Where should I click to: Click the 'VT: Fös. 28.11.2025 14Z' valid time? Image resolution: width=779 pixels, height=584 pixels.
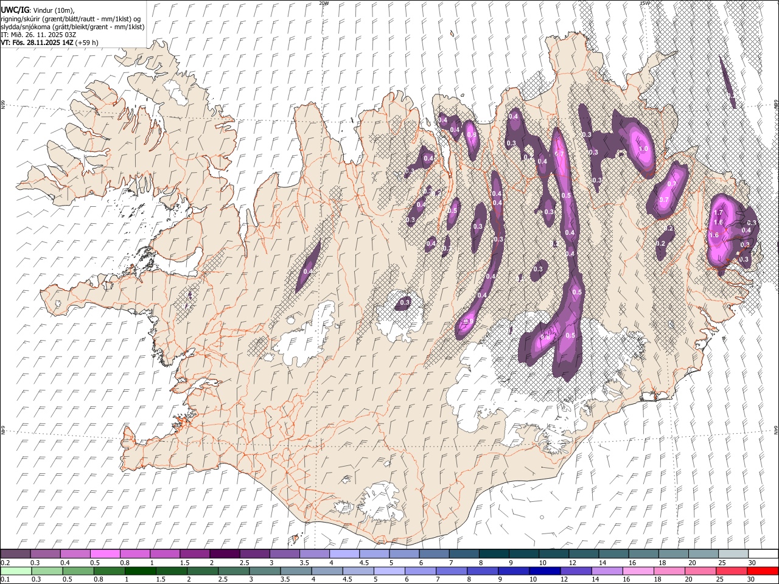click(37, 43)
